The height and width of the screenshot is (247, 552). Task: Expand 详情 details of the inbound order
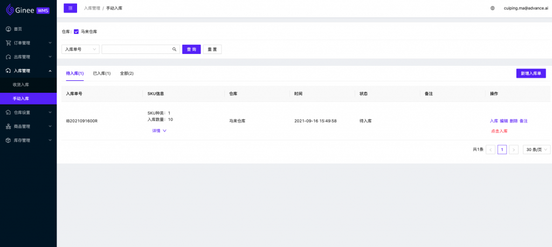[159, 131]
